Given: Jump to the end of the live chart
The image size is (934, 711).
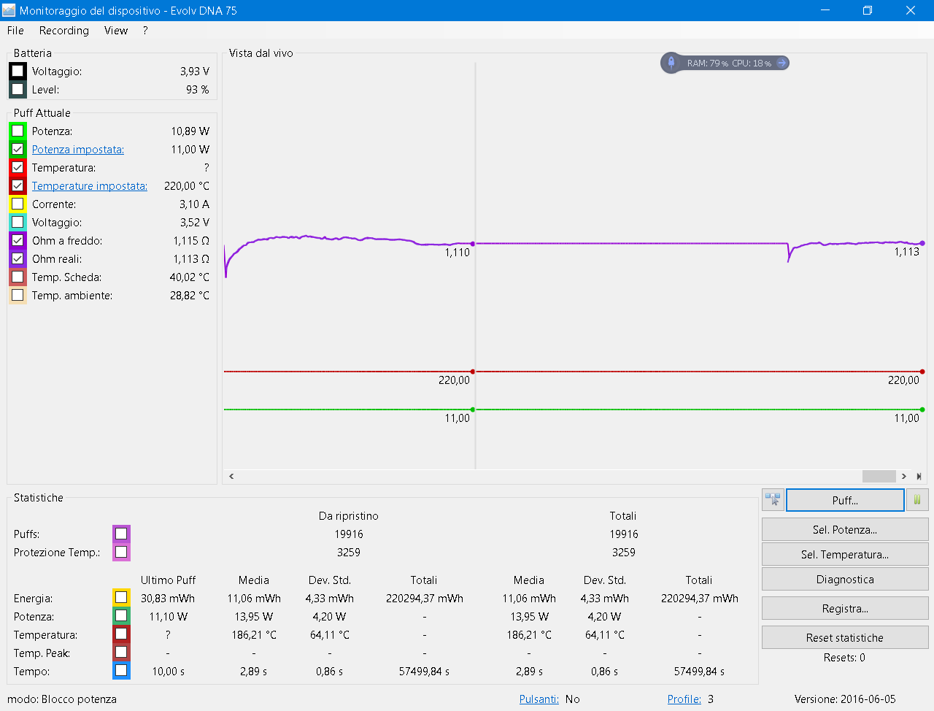Looking at the screenshot, I should [x=919, y=476].
